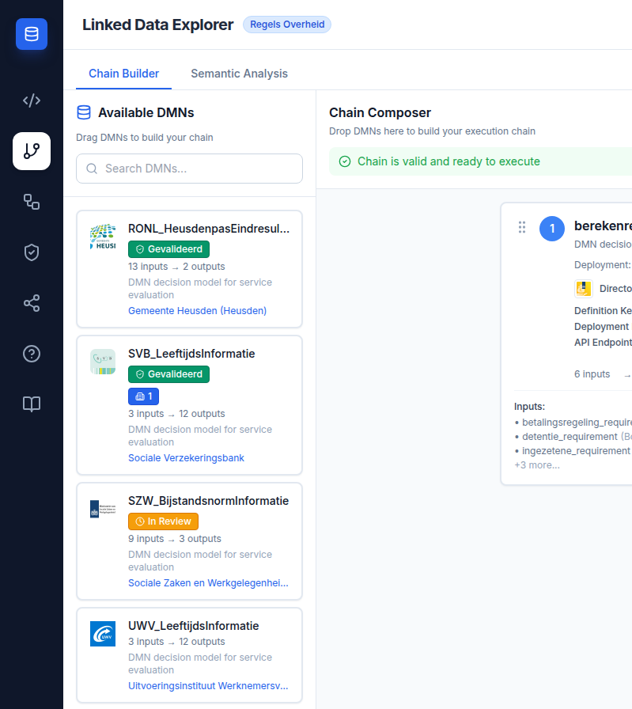Open the Gemeente Heusden (Heusden) link
Image resolution: width=632 pixels, height=709 pixels.
[197, 311]
